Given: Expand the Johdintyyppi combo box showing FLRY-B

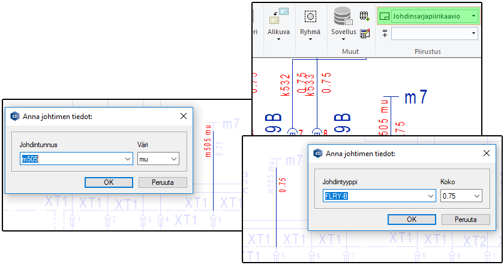Looking at the screenshot, I should click(430, 196).
